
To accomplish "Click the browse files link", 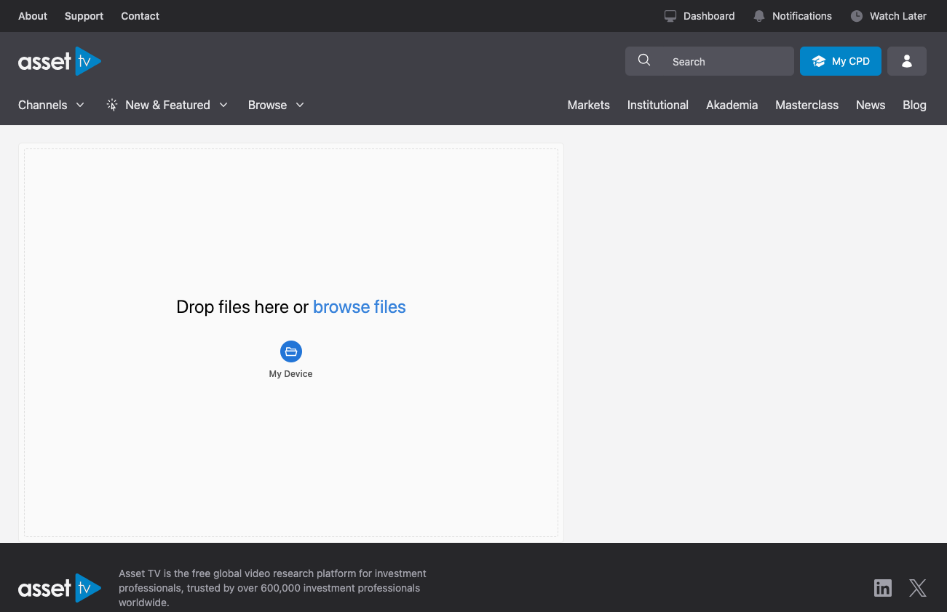I will pyautogui.click(x=359, y=307).
